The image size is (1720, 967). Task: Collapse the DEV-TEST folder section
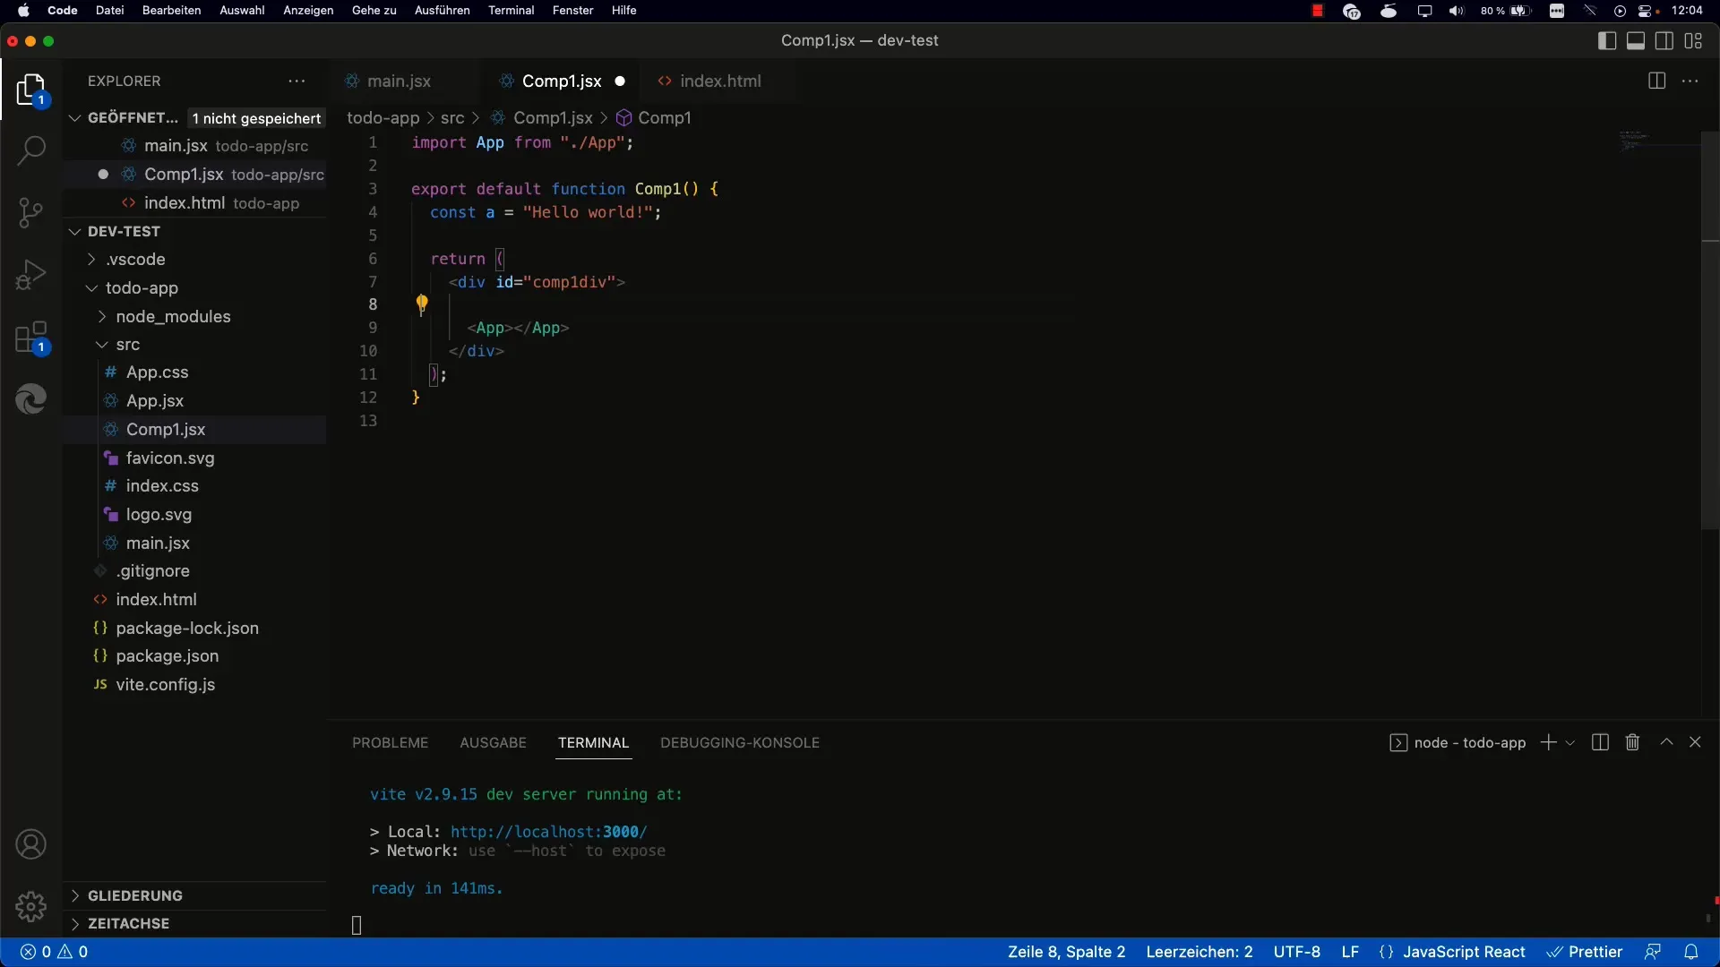pyautogui.click(x=75, y=231)
